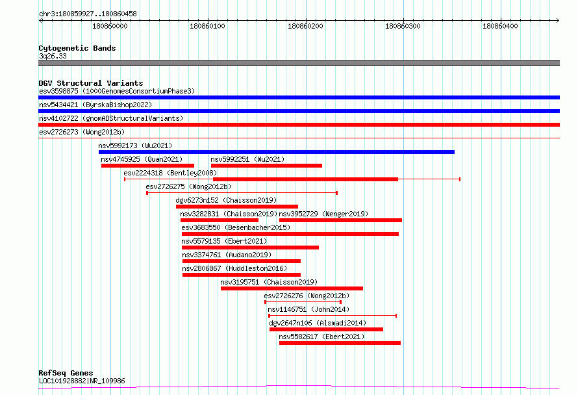578x395 pixels.
Task: Select nsv2806867 (Huddleston2016) label
Action: pos(234,268)
